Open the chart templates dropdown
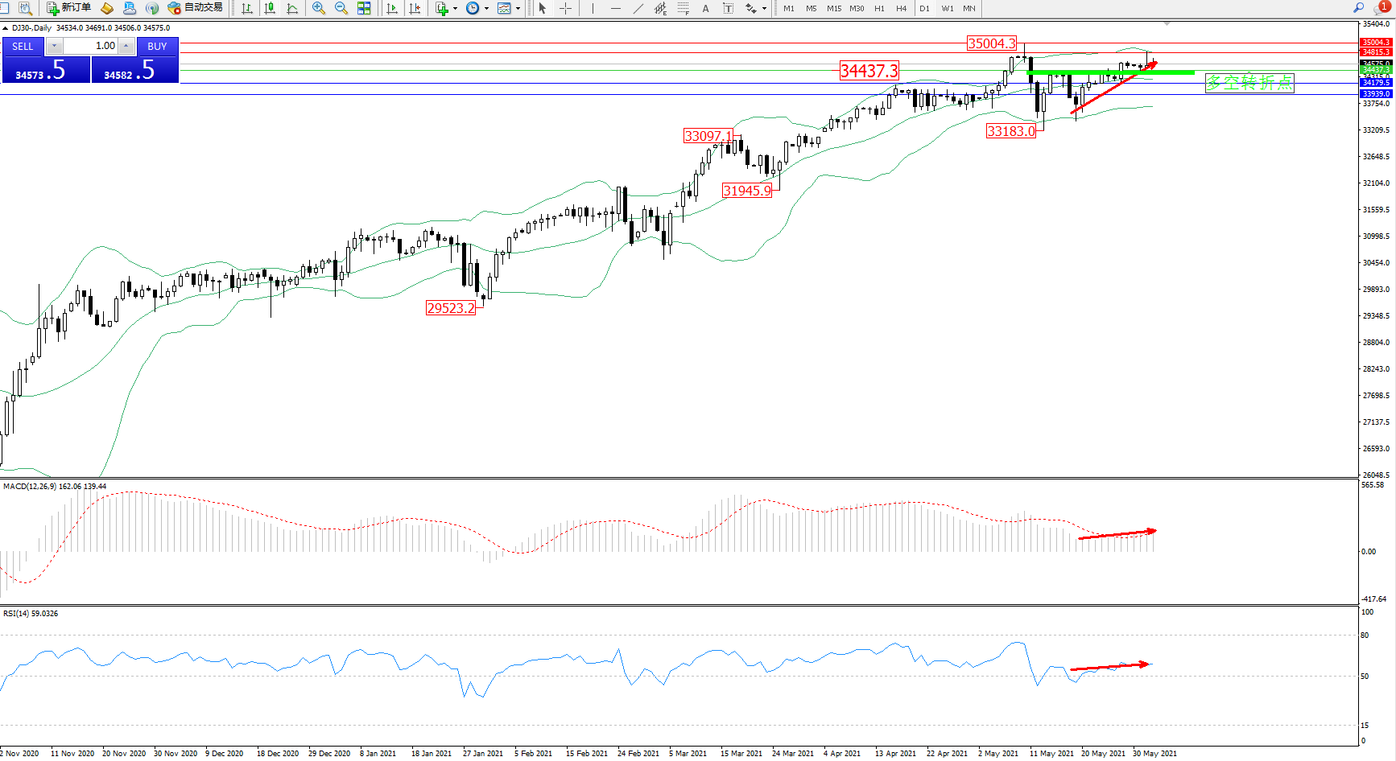The height and width of the screenshot is (761, 1396). pos(518,8)
